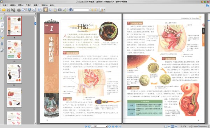
Task: Open the 编辑 (Edit) menu
Action: [x=13, y=5]
